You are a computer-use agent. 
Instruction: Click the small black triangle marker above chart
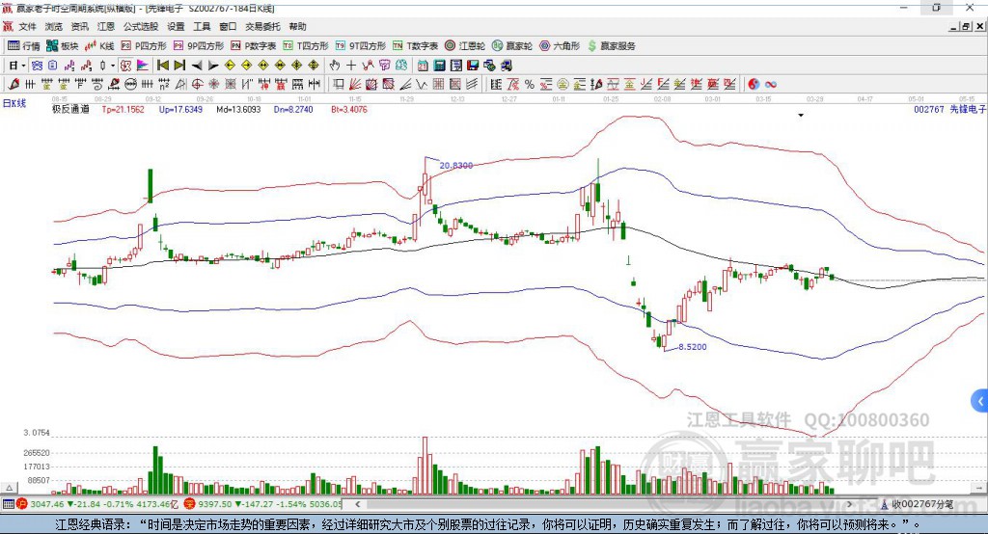[801, 116]
